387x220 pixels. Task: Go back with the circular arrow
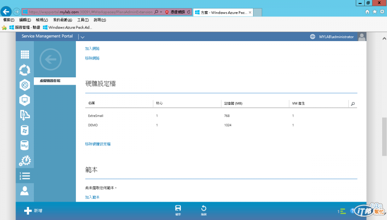tap(51, 59)
